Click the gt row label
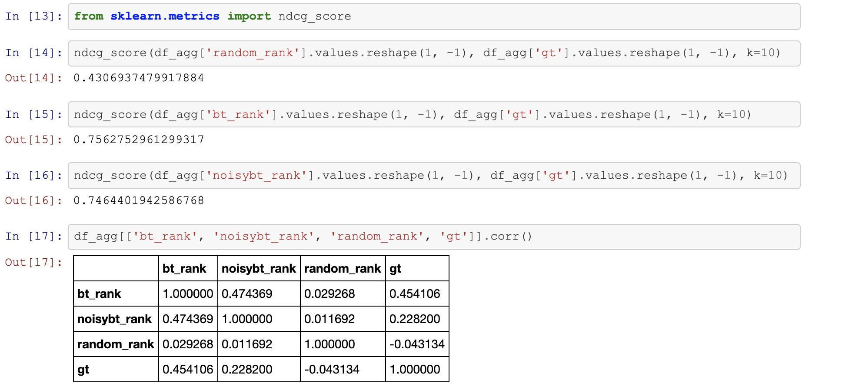The image size is (842, 387). pos(116,370)
